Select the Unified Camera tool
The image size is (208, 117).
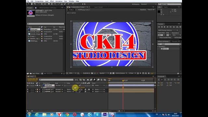(42, 4)
